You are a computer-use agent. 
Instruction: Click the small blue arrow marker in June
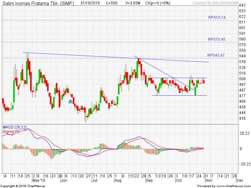point(71,101)
